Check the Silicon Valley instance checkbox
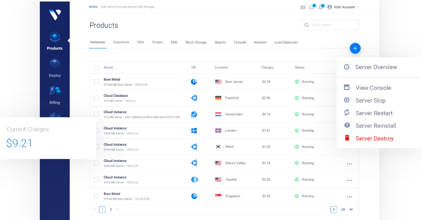Viewport: 421px width, 220px height. click(x=96, y=163)
